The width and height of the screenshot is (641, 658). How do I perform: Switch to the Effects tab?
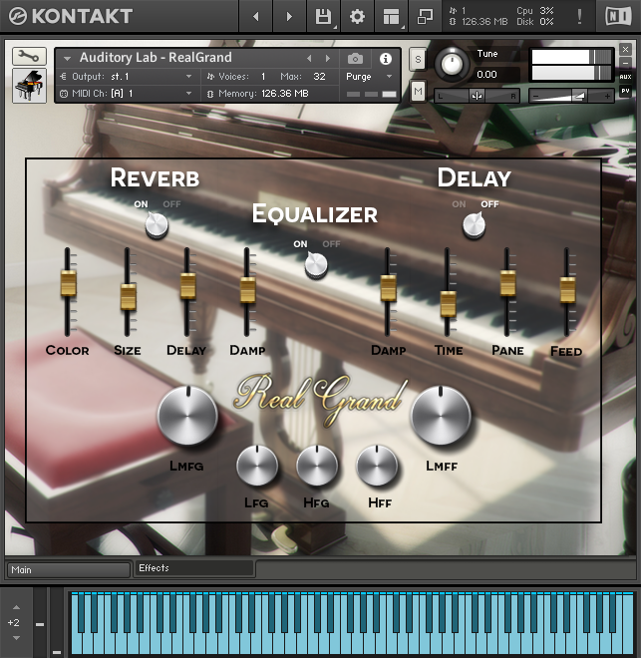click(x=193, y=568)
